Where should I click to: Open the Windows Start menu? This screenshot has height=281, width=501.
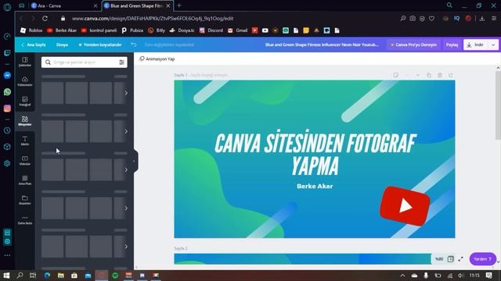coord(6,276)
